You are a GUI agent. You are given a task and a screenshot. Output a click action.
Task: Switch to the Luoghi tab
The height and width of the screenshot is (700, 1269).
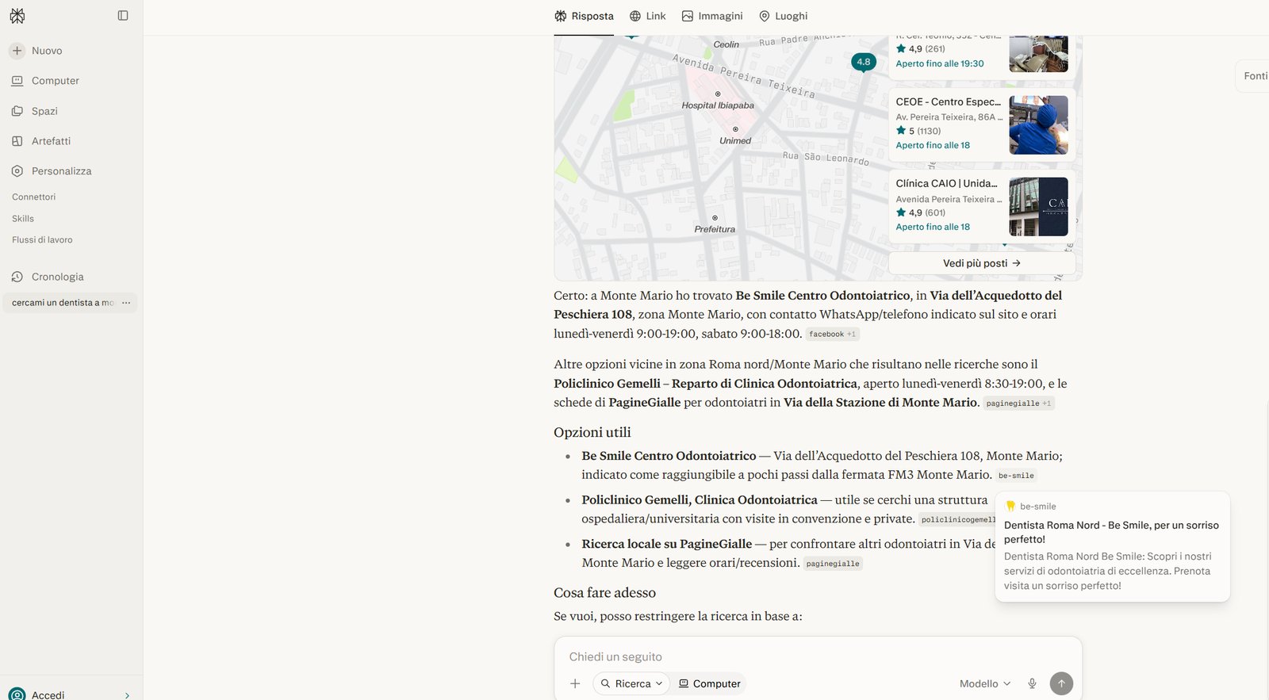click(x=783, y=16)
